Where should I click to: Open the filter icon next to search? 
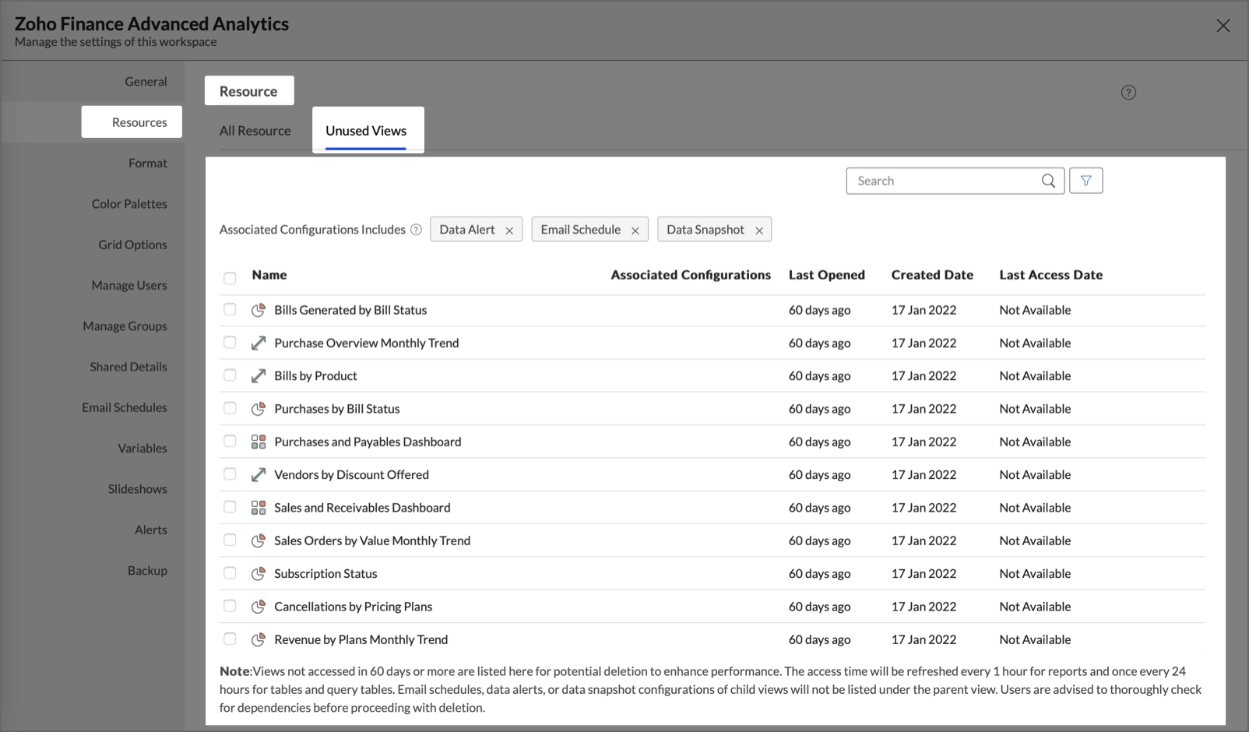point(1085,181)
